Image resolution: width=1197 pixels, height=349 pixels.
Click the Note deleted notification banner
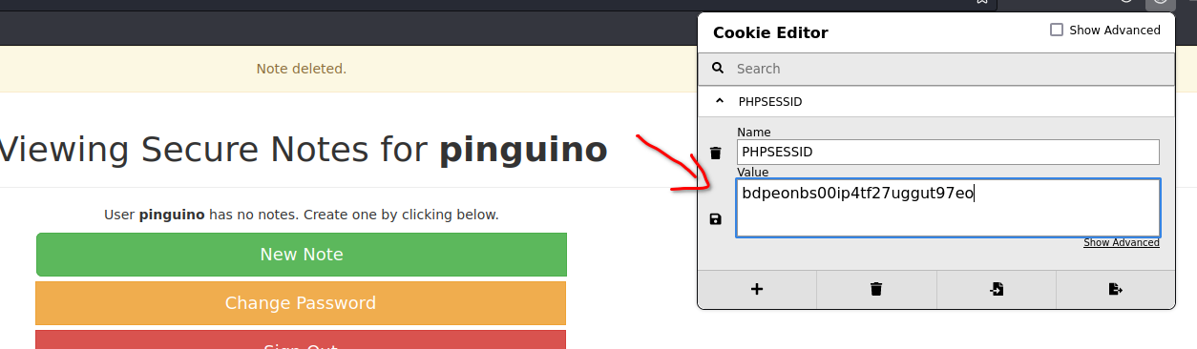coord(302,69)
